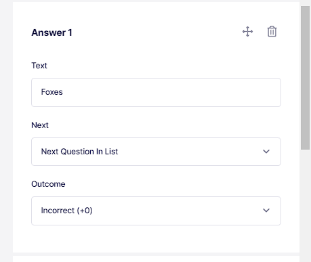
Task: Click the move handle for Answer 1
Action: point(247,32)
